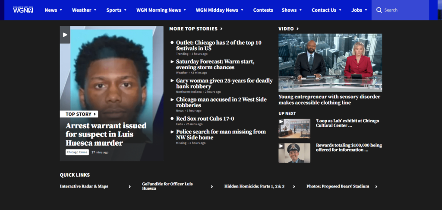The width and height of the screenshot is (442, 210).
Task: Open police search missing man story
Action: 221,134
